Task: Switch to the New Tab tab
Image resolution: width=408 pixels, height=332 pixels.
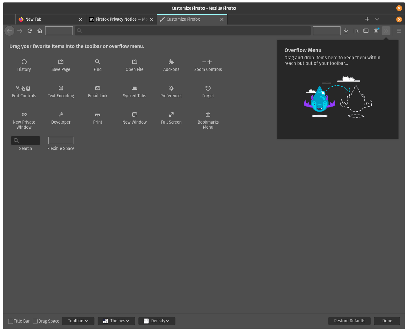Action: [x=51, y=19]
